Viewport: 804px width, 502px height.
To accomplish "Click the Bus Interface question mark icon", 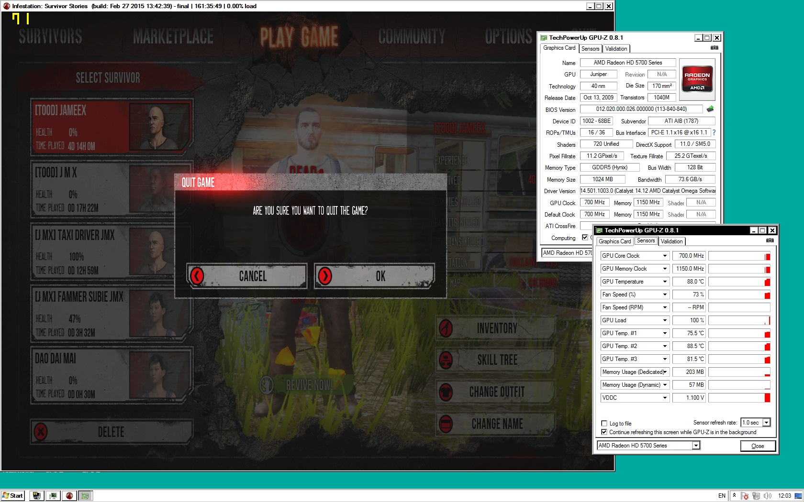I will 714,132.
